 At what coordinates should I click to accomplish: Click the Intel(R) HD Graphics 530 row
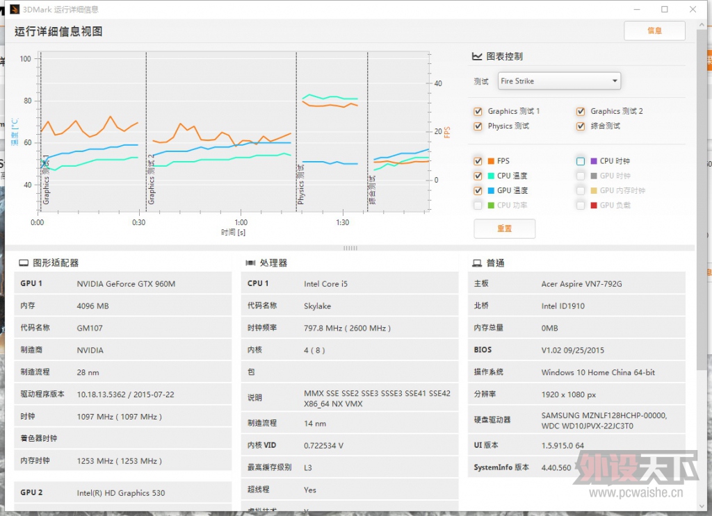pos(122,493)
